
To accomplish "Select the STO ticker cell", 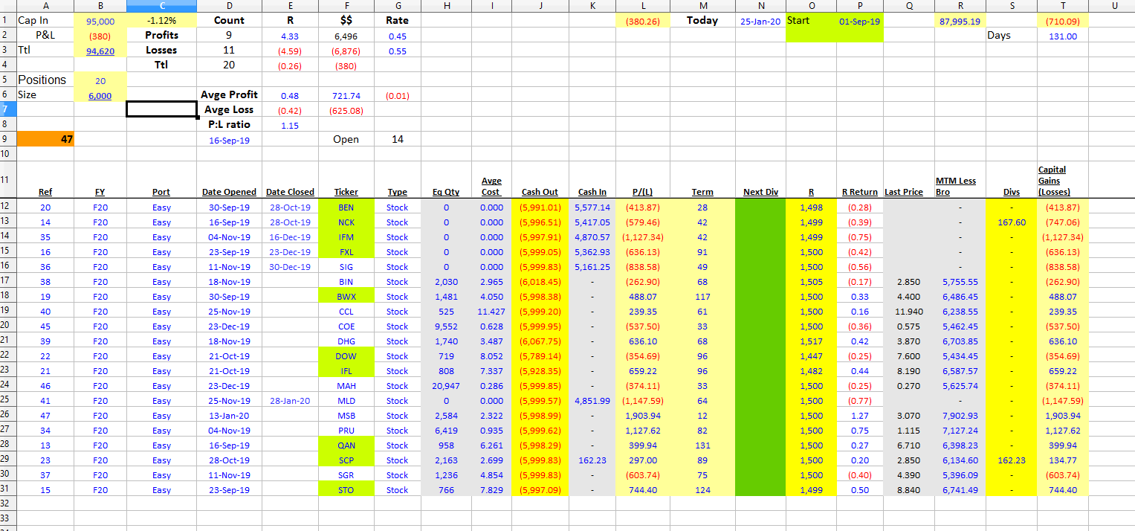I will tap(346, 490).
